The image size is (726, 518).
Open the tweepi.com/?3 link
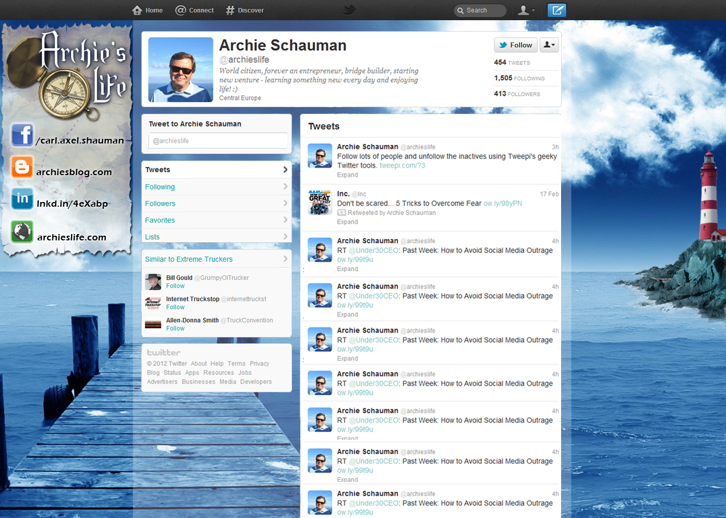point(402,166)
